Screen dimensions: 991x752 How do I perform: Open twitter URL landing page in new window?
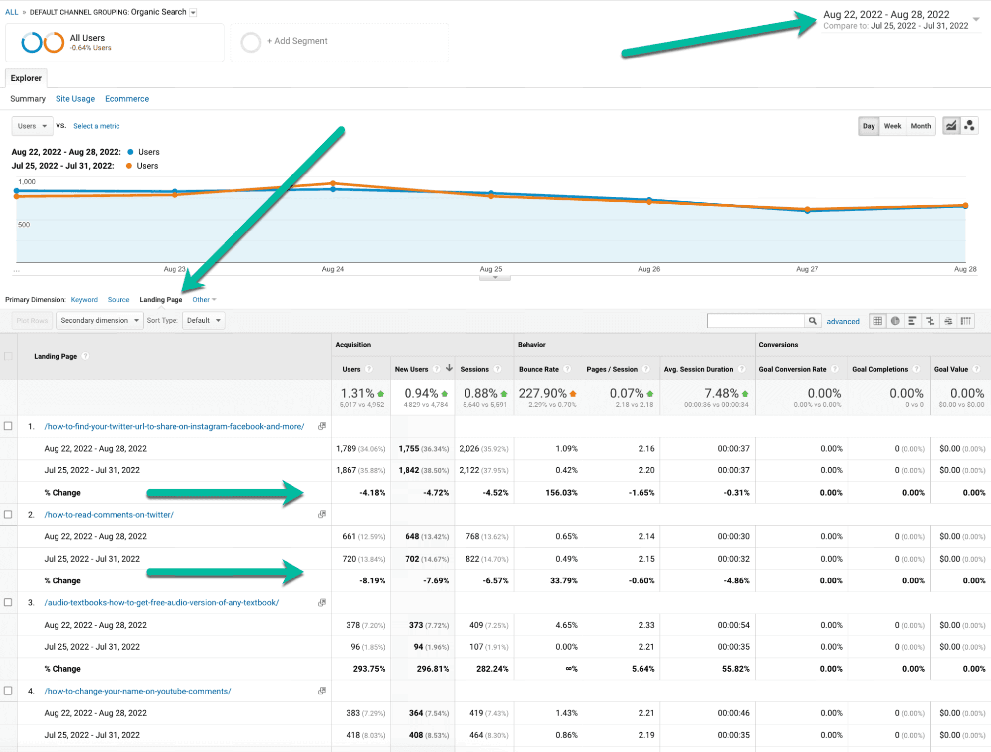click(322, 426)
